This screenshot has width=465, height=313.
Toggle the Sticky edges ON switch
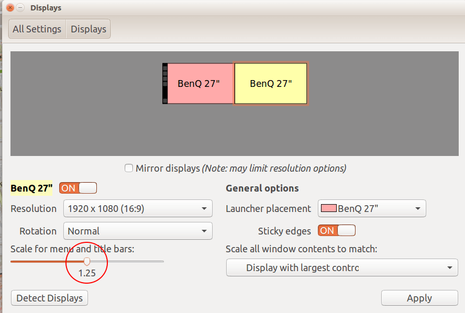tap(336, 230)
